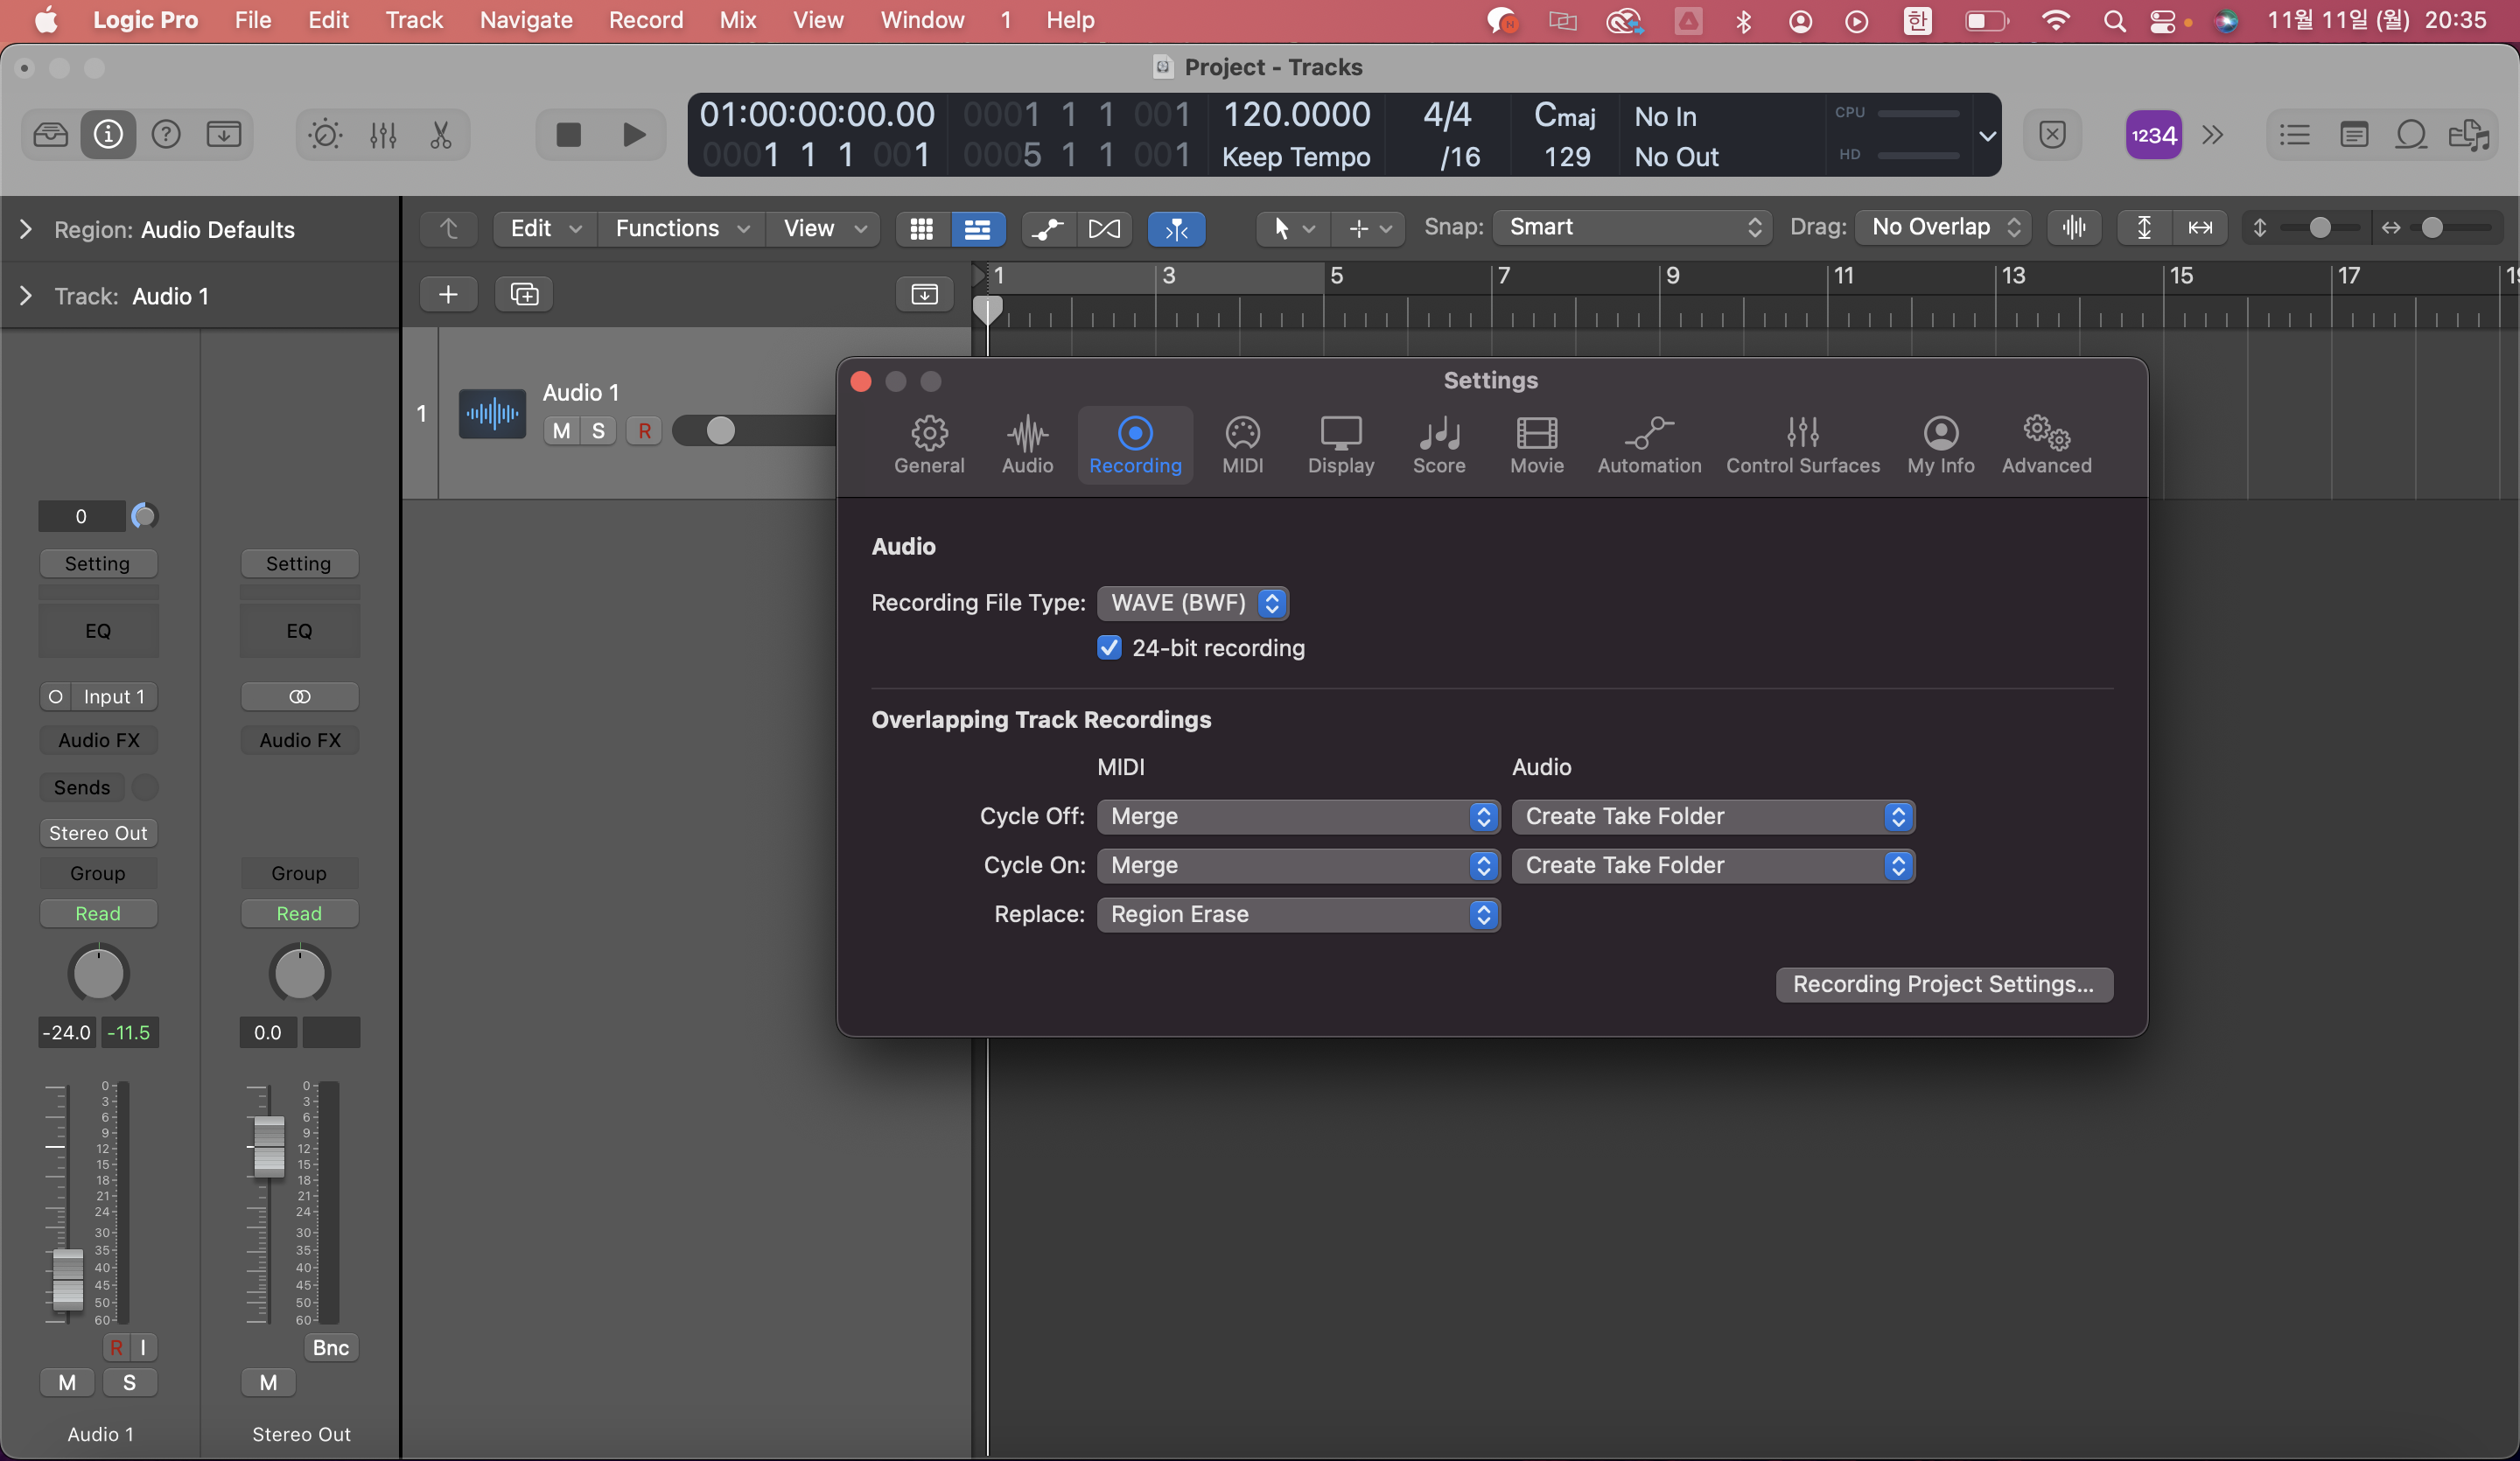Viewport: 2520px width, 1461px height.
Task: Open the Navigate menu
Action: click(526, 20)
